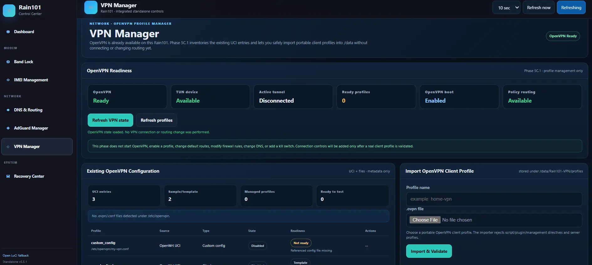
Task: Click the Actions column header
Action: tap(370, 231)
